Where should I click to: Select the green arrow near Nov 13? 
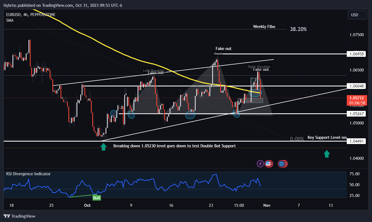tap(327, 154)
